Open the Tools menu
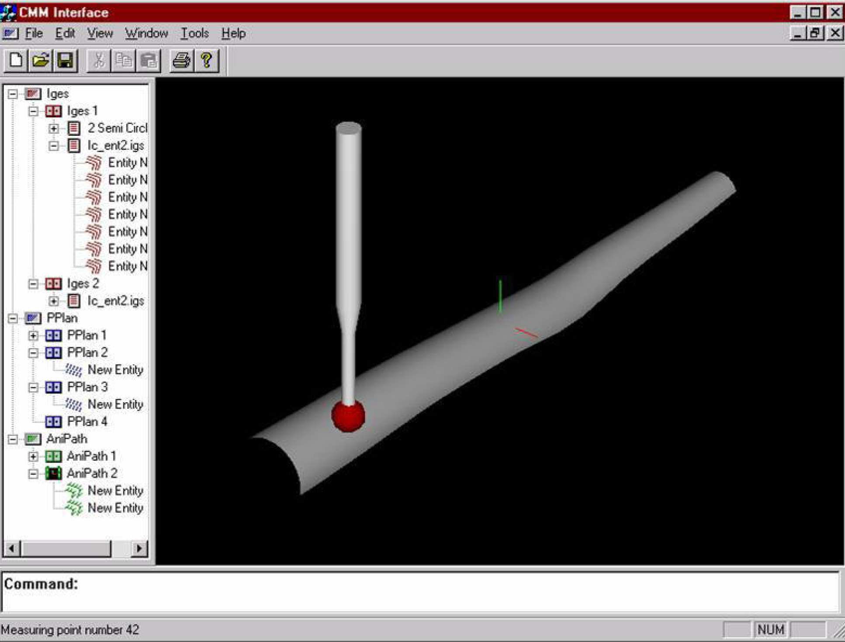The height and width of the screenshot is (642, 845). point(194,33)
